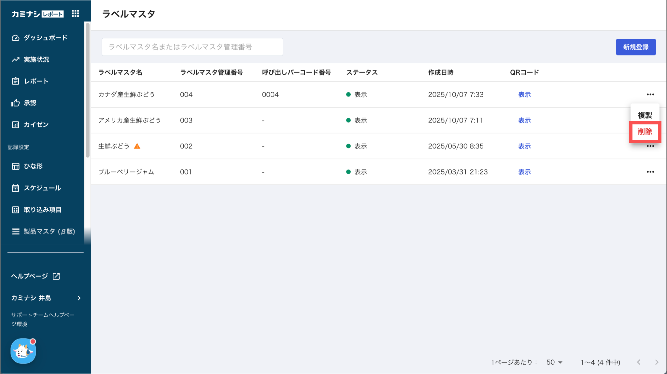667x374 pixels.
Task: Open レポート clipboard icon in sidebar
Action: (x=15, y=81)
